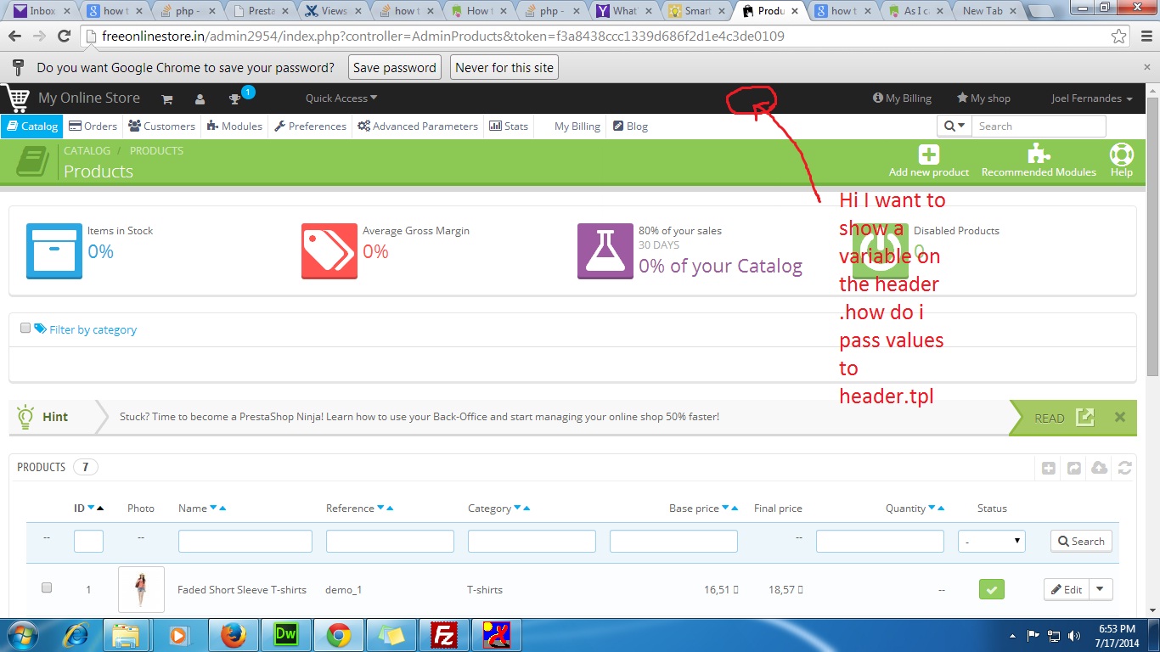Click the Name column up sort arrow
Image resolution: width=1160 pixels, height=652 pixels.
[222, 509]
